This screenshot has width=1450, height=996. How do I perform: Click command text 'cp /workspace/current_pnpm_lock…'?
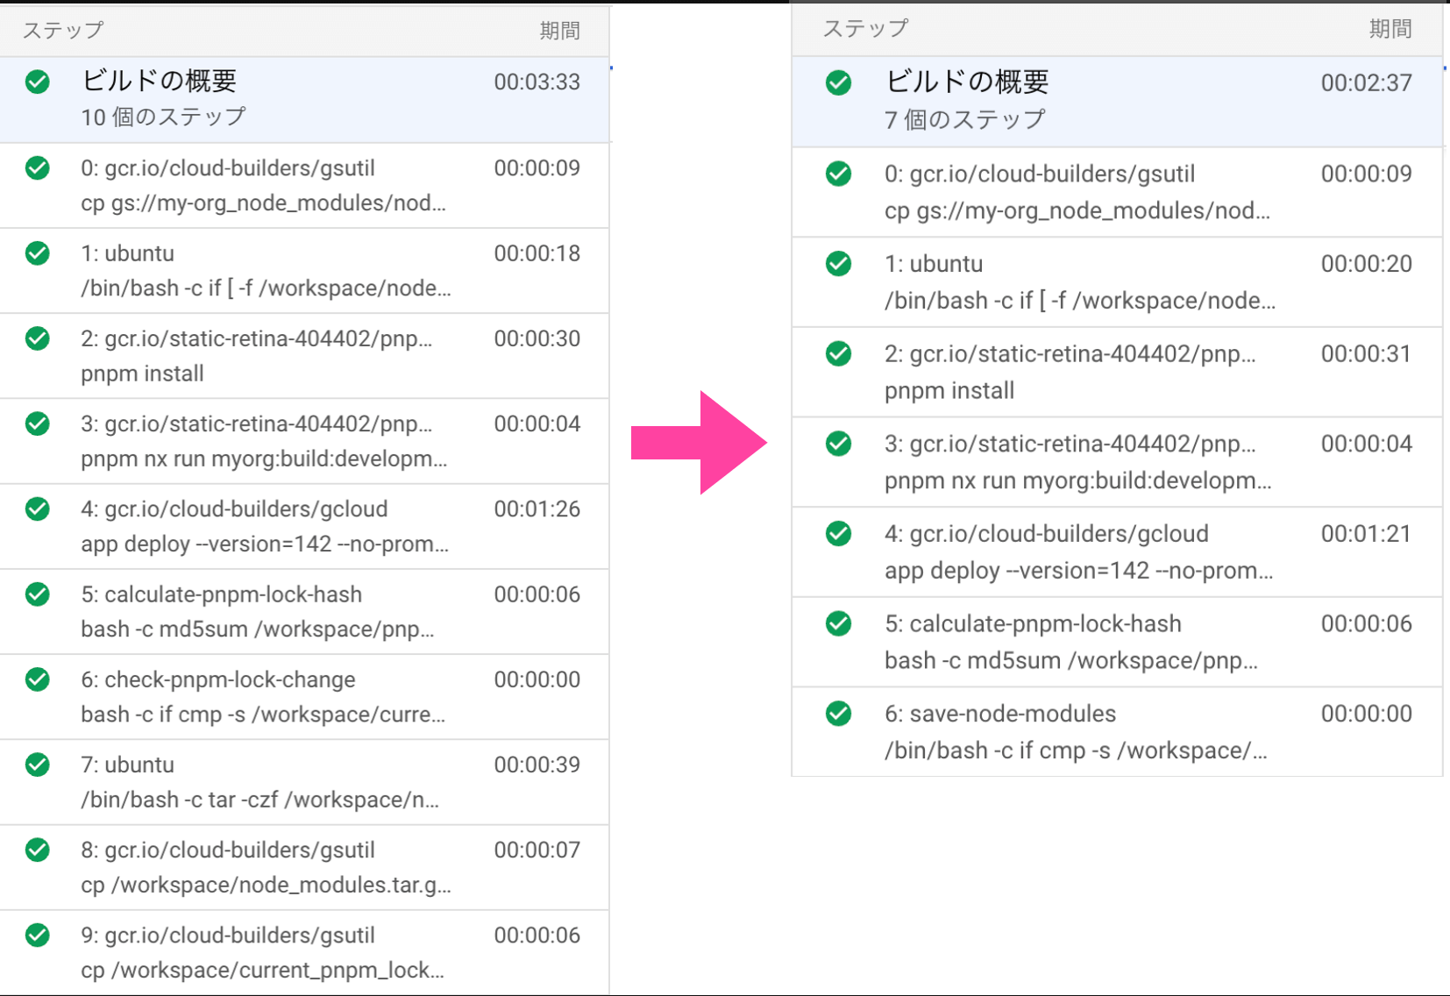point(262,970)
